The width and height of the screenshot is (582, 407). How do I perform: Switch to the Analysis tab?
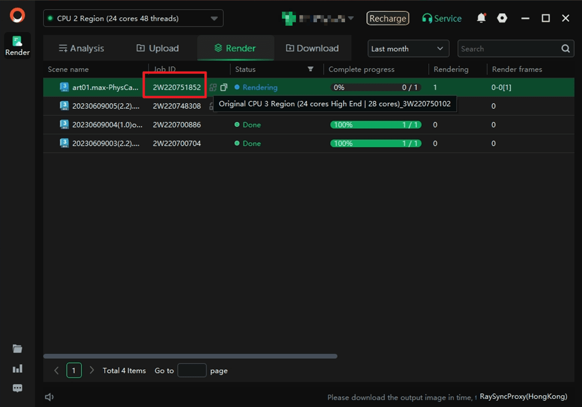pos(81,48)
